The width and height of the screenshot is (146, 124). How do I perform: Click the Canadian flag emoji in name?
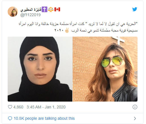click(57, 9)
